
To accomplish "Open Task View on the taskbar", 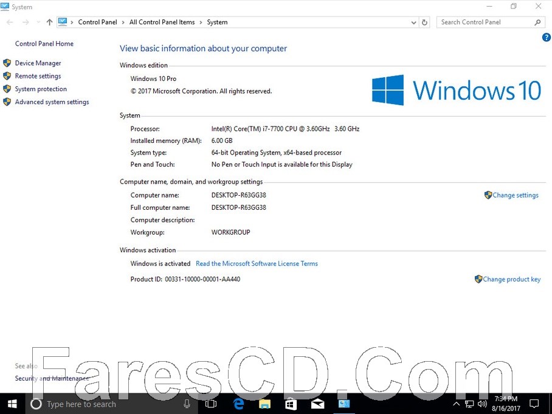I will [211, 404].
